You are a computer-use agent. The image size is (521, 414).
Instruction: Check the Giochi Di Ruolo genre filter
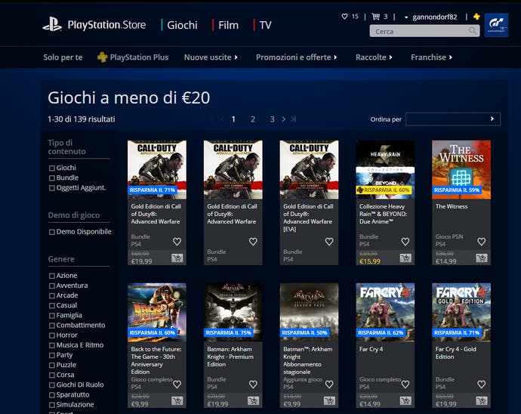coord(52,385)
